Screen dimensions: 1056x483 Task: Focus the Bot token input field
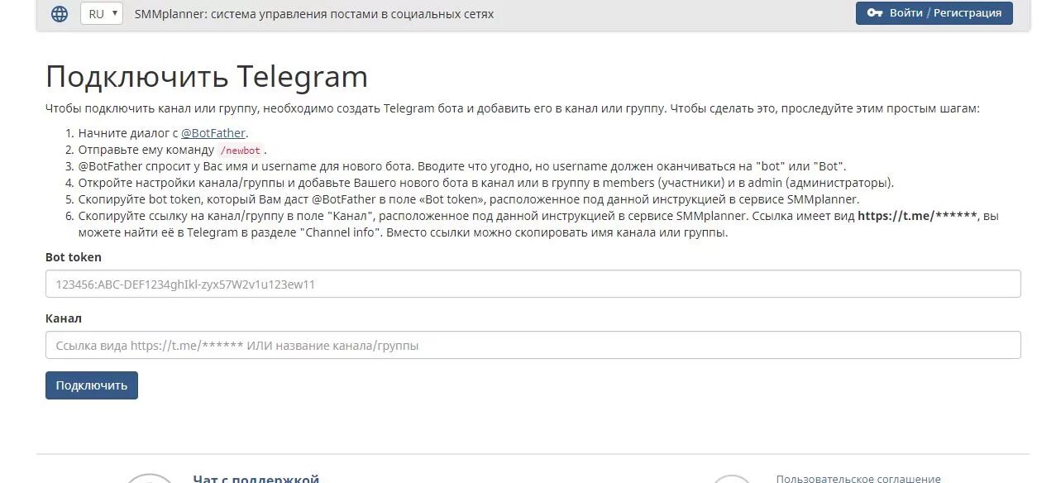click(x=533, y=284)
